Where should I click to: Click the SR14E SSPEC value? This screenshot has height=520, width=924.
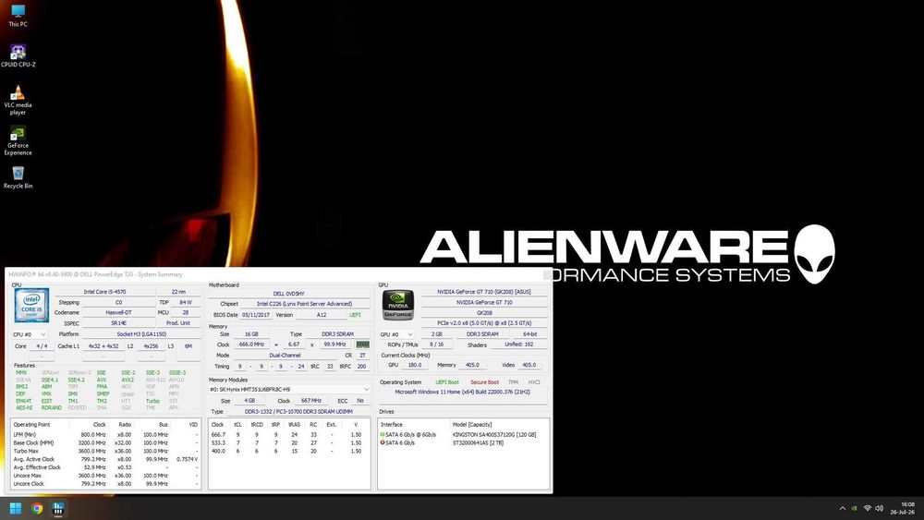click(118, 323)
